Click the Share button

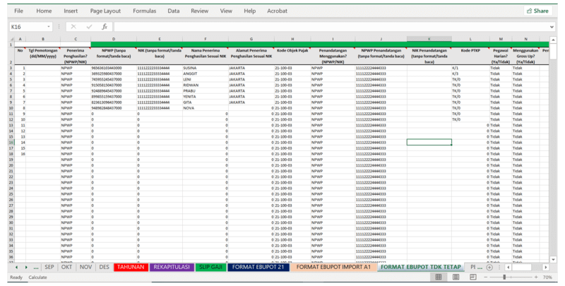coord(537,11)
